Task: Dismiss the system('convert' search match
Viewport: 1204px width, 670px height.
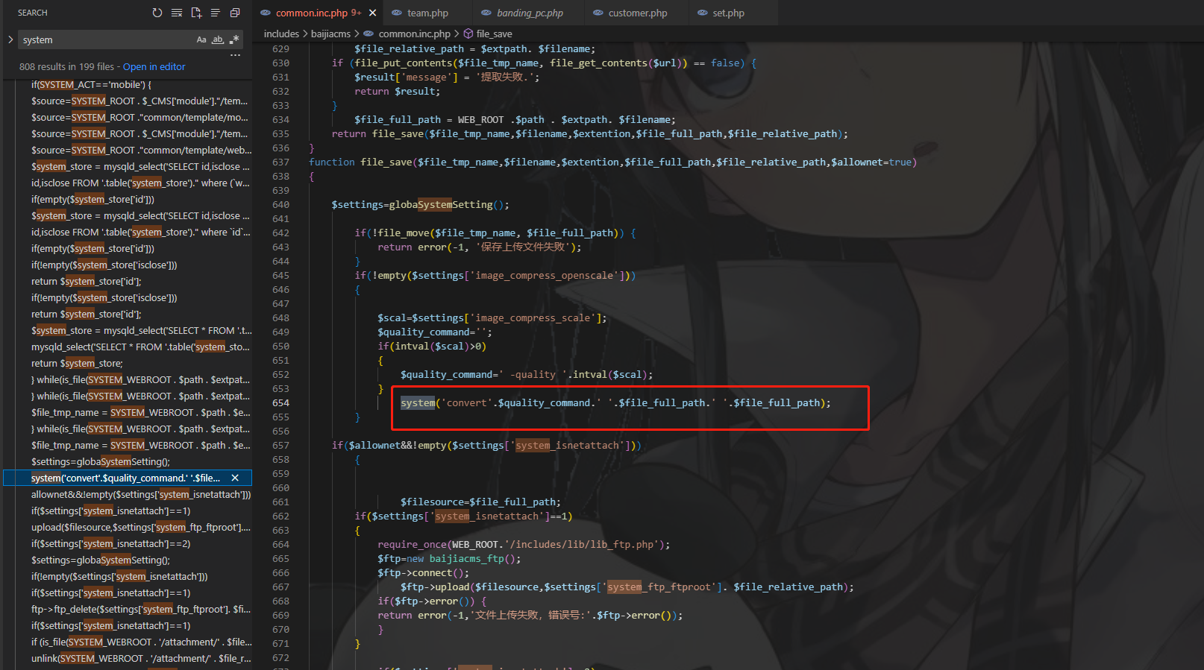Action: [235, 478]
